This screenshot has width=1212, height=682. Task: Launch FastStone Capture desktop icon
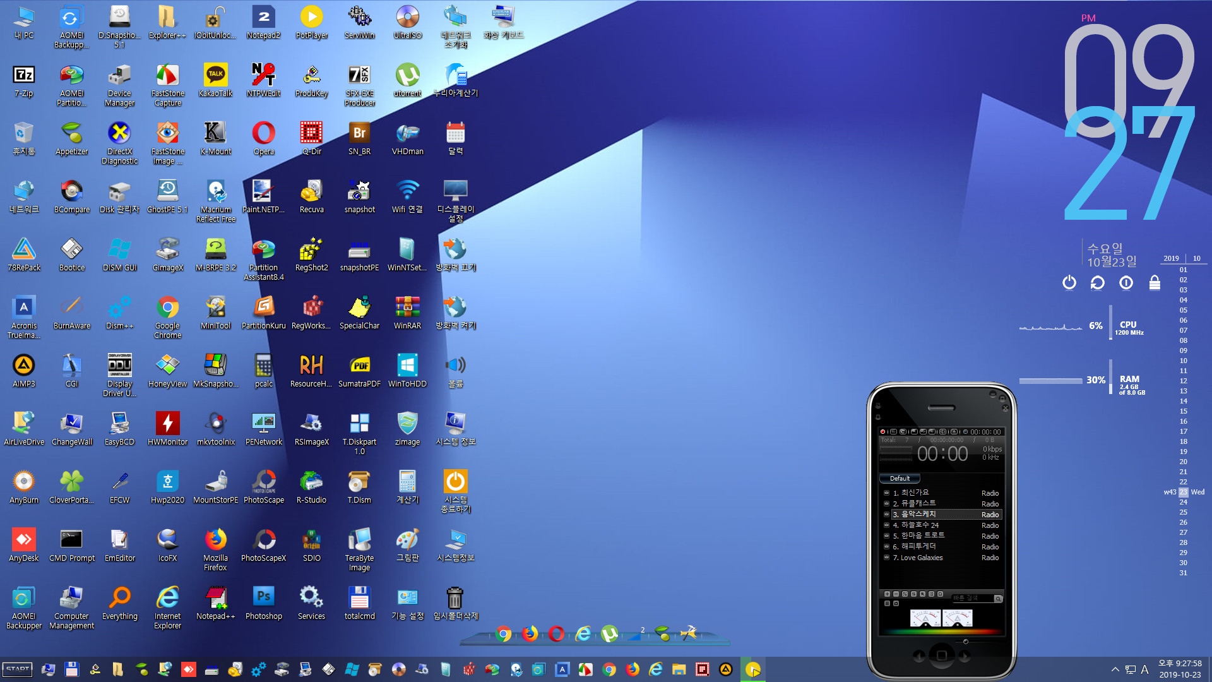[167, 85]
